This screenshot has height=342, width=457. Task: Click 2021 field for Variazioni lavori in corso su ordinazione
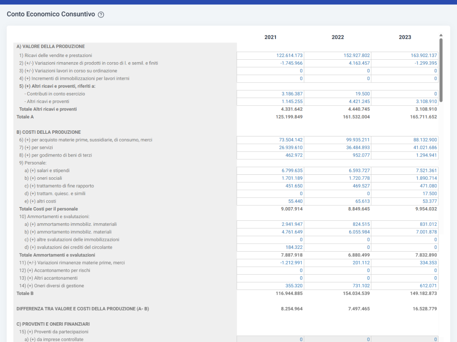[270, 71]
